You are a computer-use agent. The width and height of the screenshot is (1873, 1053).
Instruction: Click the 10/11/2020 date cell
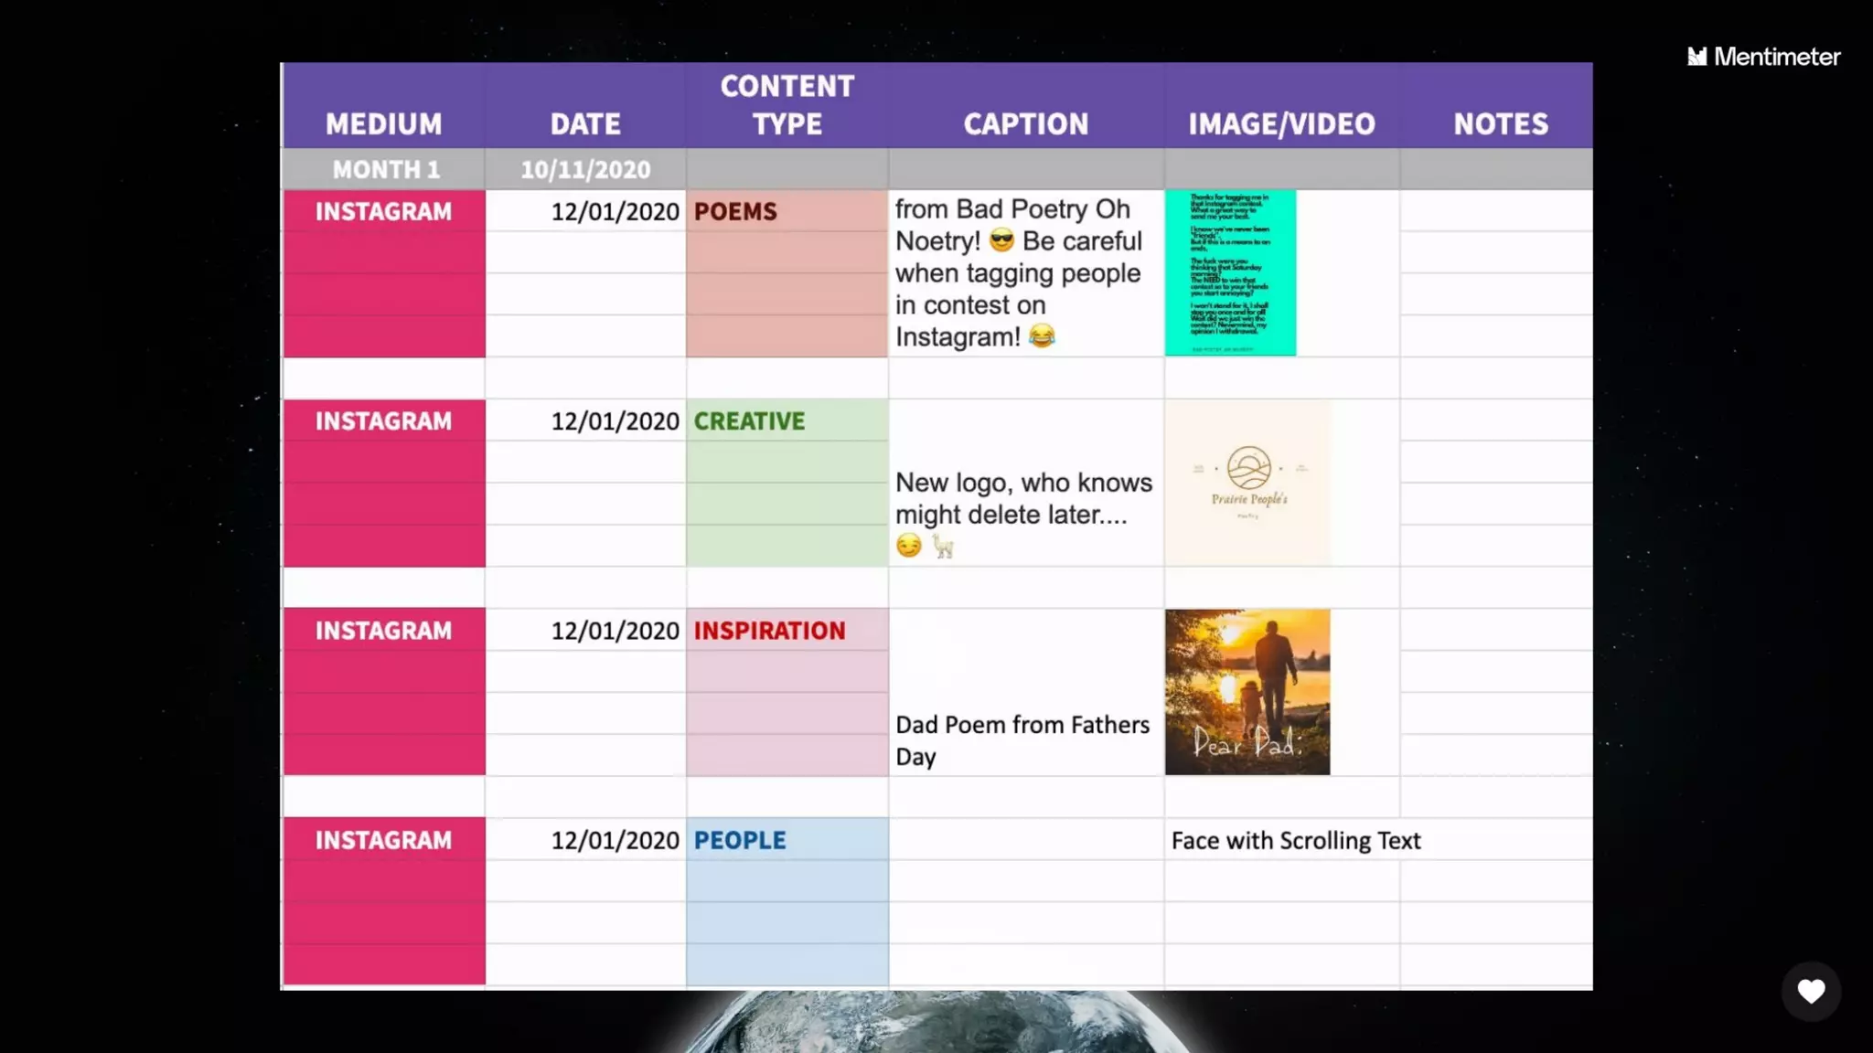tap(585, 169)
